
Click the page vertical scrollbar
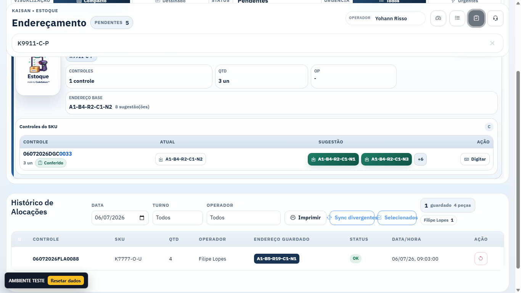click(518, 170)
